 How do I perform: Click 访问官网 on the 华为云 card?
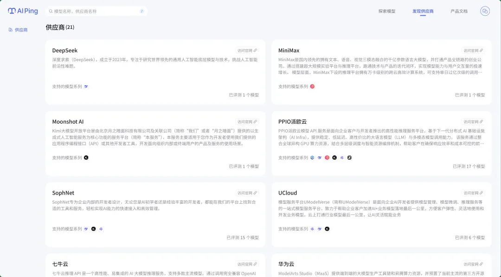[473, 264]
